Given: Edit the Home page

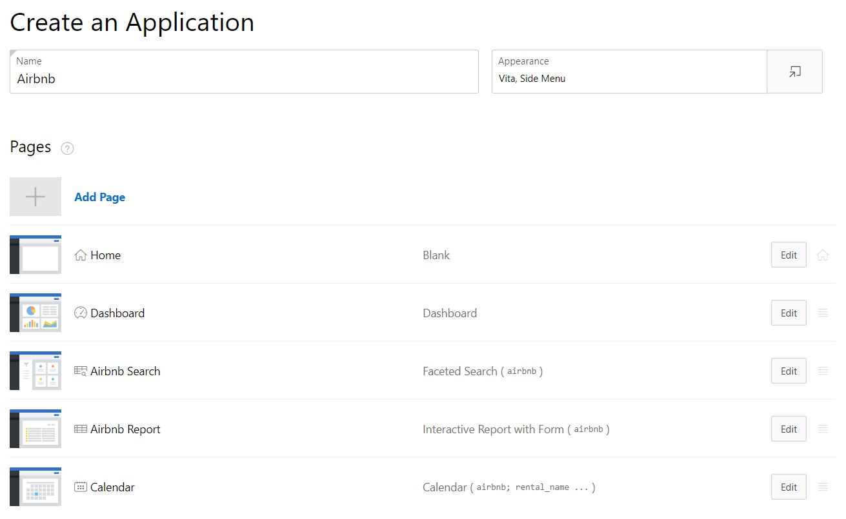Looking at the screenshot, I should pyautogui.click(x=789, y=255).
